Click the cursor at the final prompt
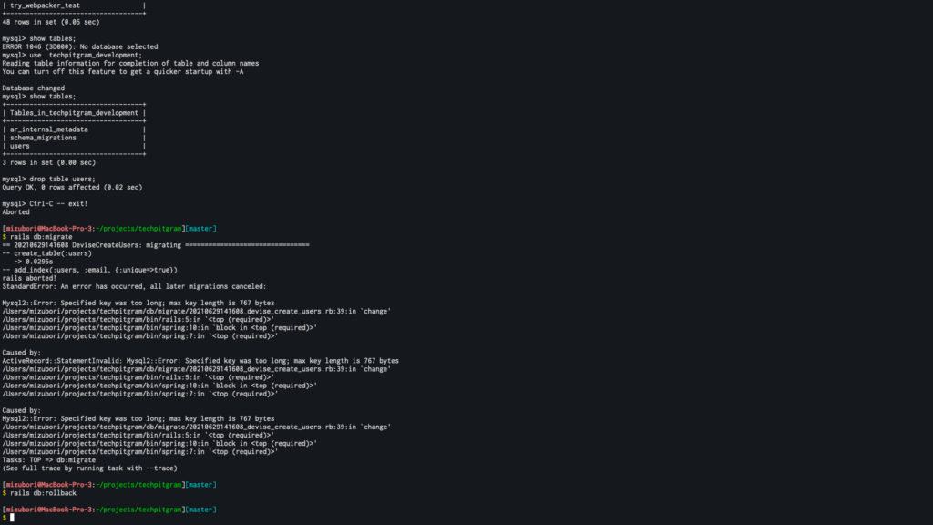 12,518
